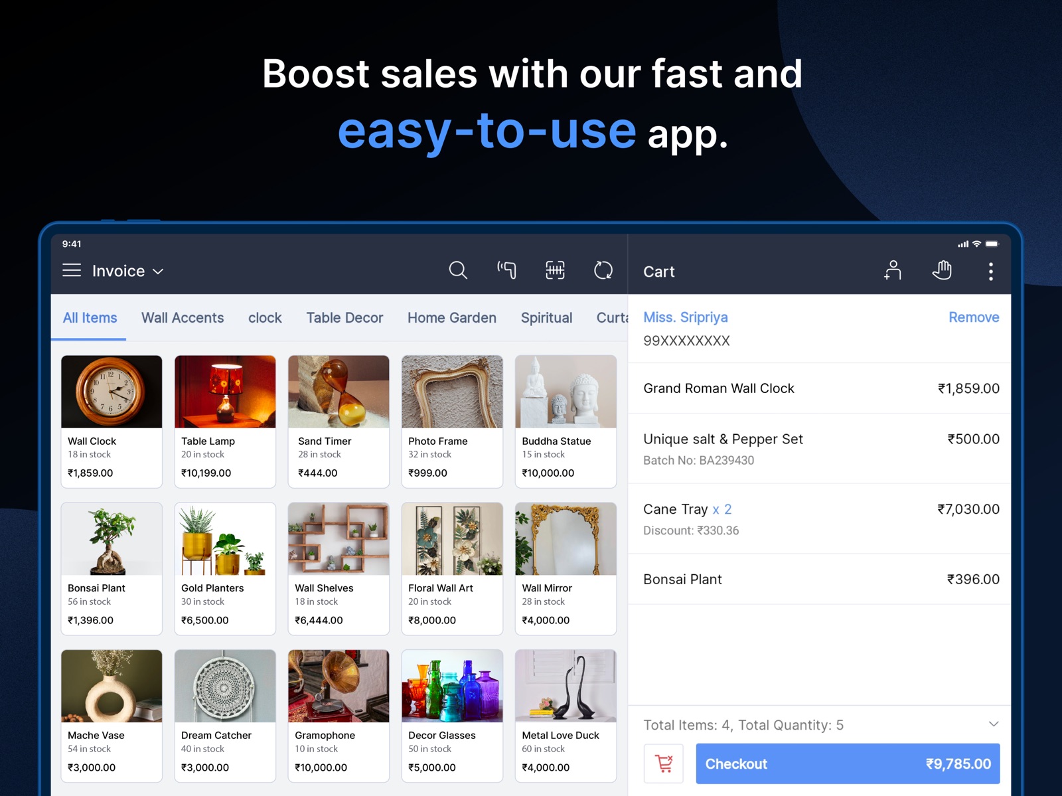Add the Floral Wall Art item
Image resolution: width=1062 pixels, height=796 pixels.
pos(452,569)
